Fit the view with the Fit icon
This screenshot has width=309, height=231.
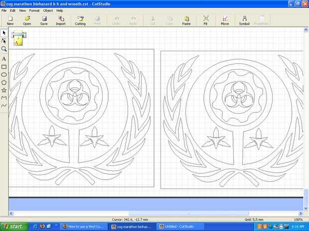click(205, 21)
